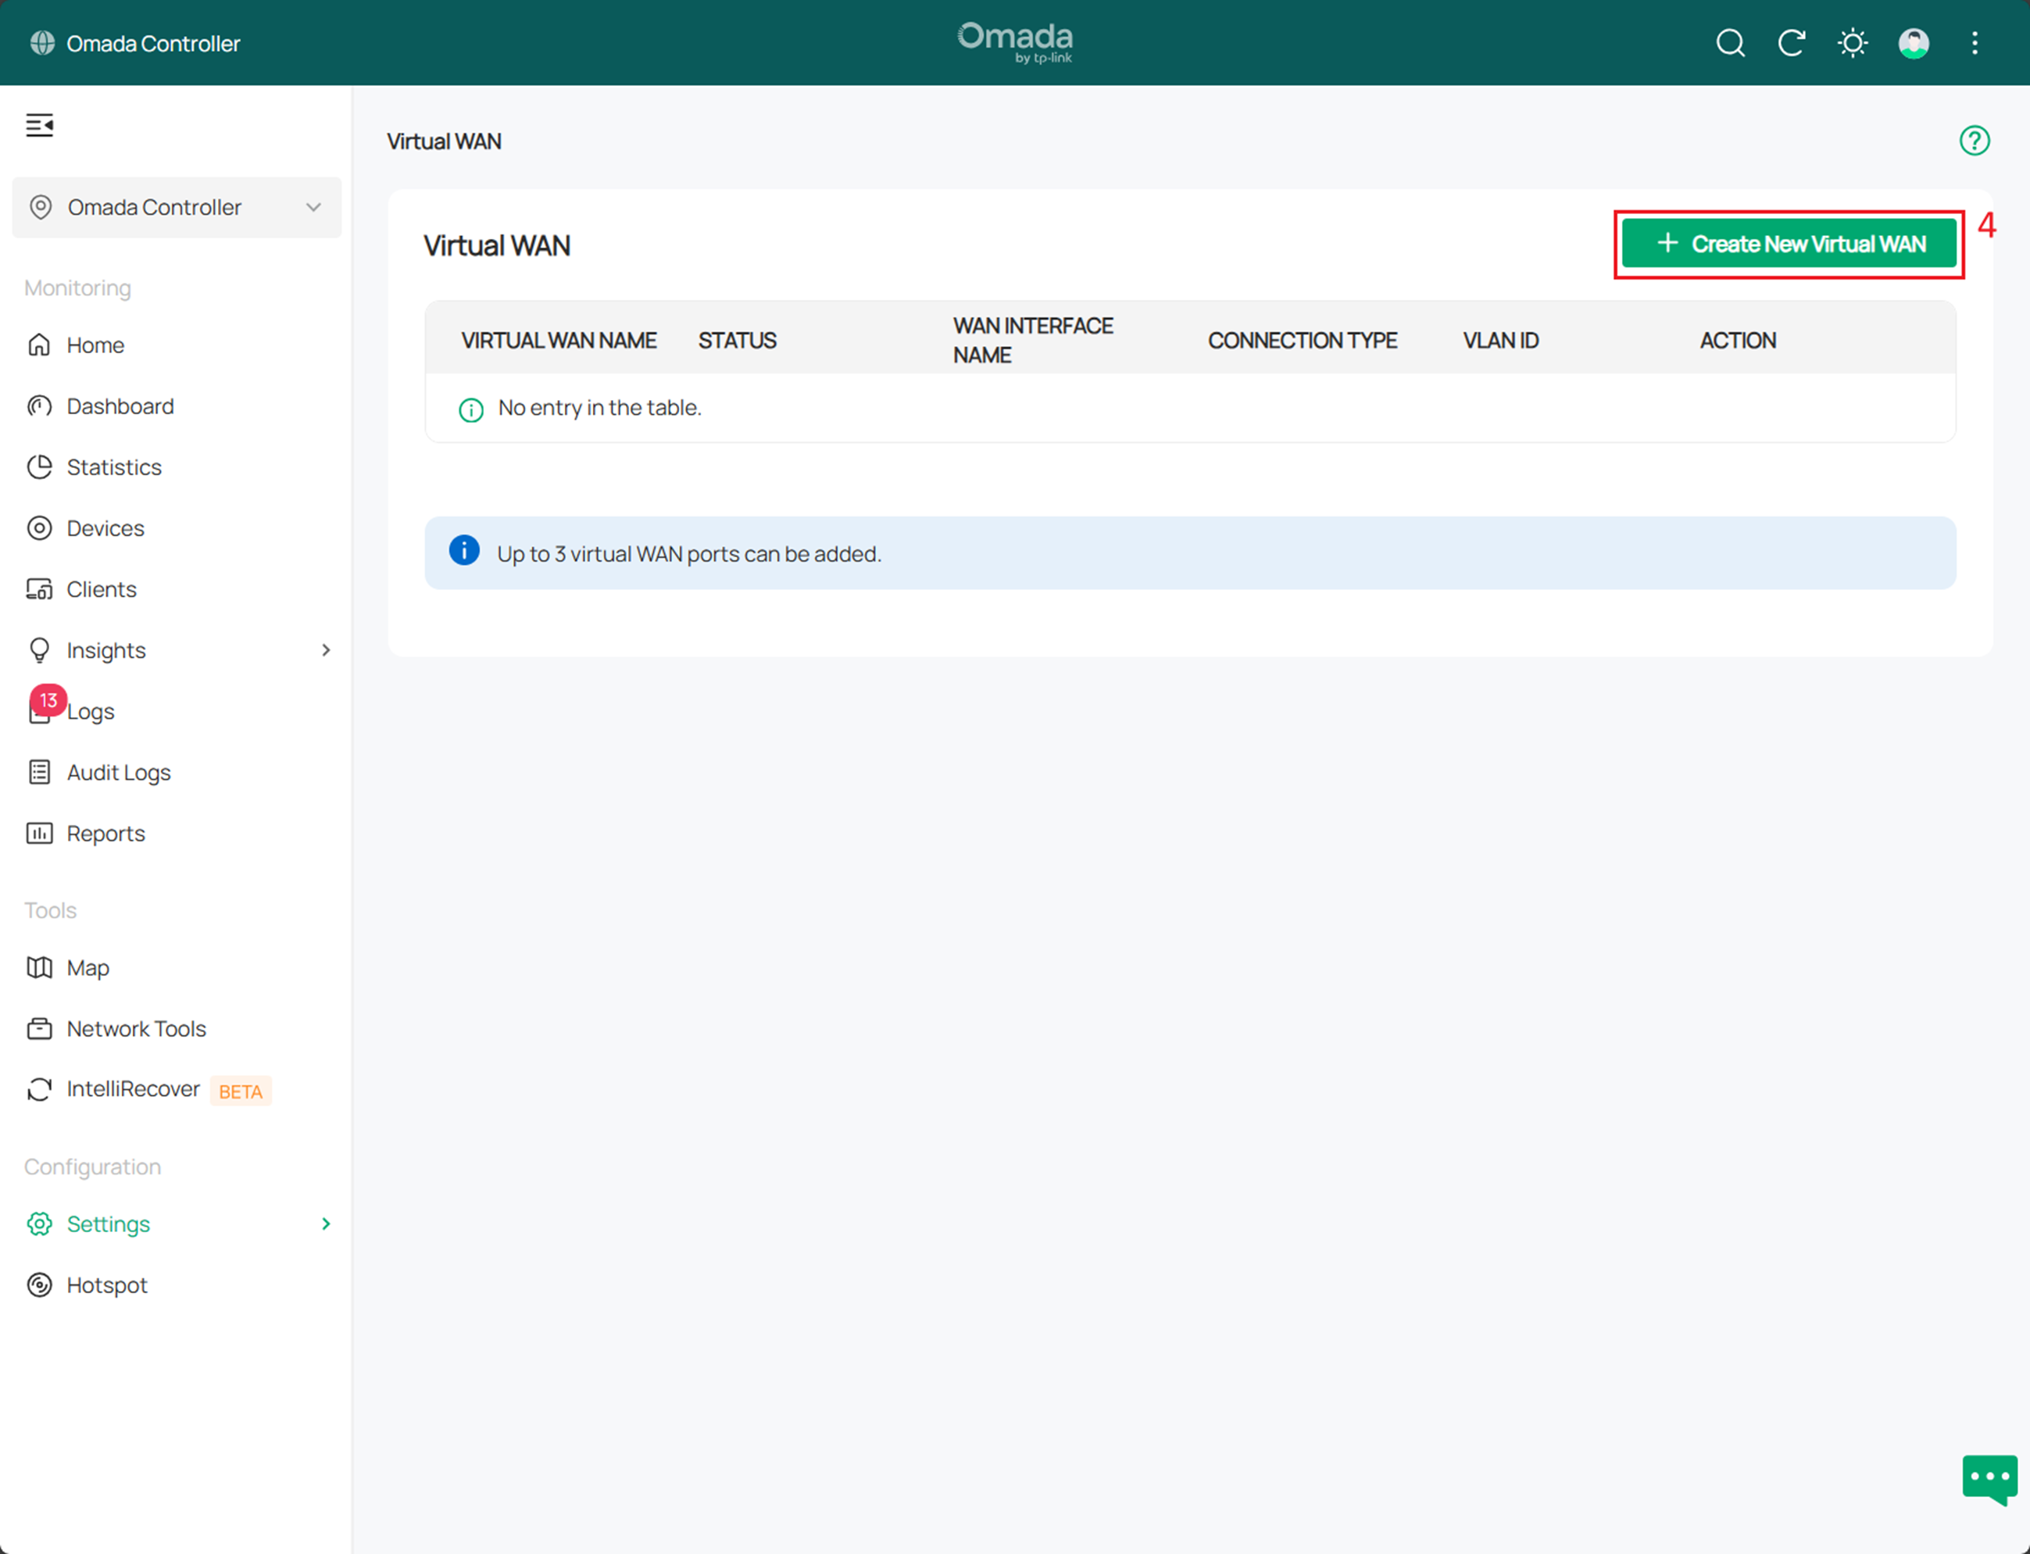
Task: Collapse the sidebar with the menu icon
Action: (40, 125)
